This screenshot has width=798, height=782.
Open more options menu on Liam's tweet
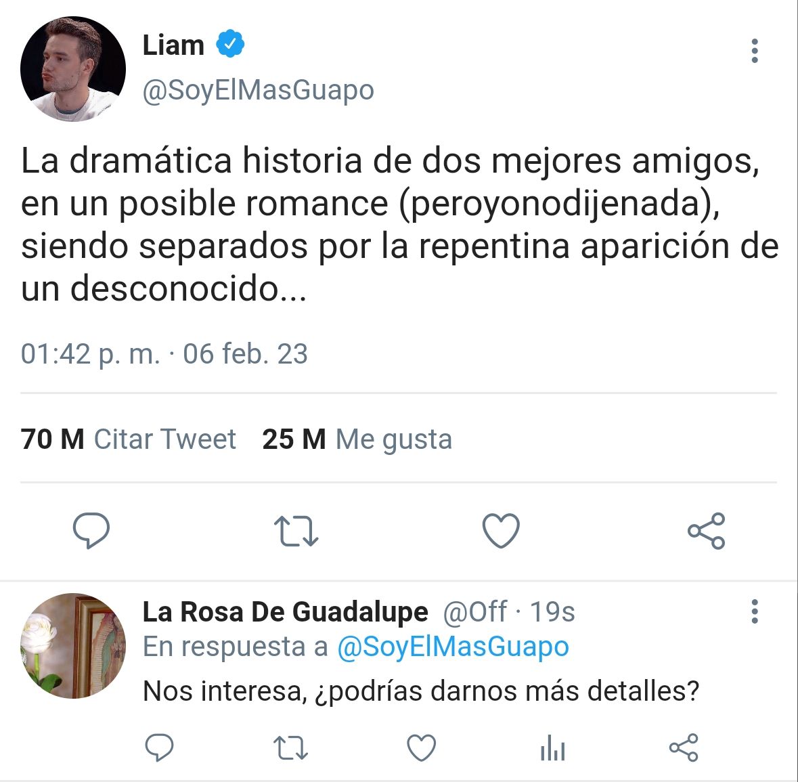tap(755, 51)
